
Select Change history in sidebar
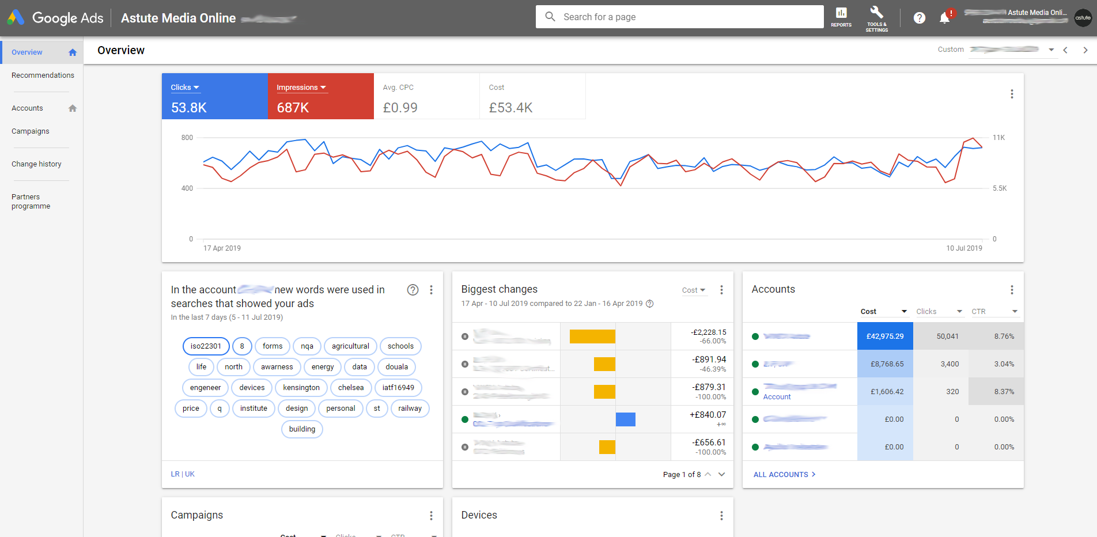[x=36, y=164]
